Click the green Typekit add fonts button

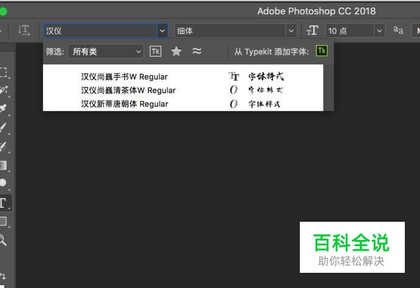point(322,50)
